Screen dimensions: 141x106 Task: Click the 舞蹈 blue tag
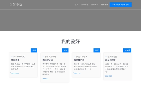(65, 51)
